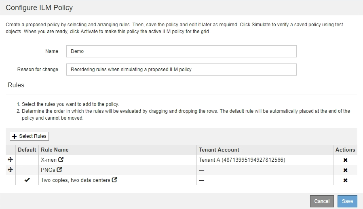
Task: Click the drag handle for X-men rule
Action: click(11, 160)
